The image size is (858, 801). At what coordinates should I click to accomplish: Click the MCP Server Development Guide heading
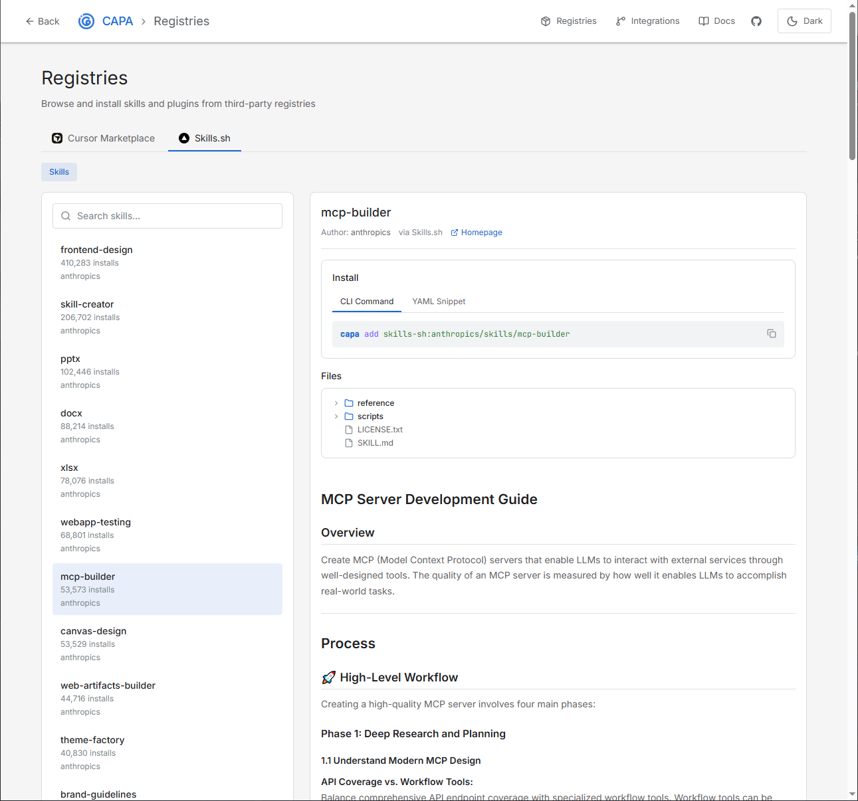pyautogui.click(x=429, y=499)
